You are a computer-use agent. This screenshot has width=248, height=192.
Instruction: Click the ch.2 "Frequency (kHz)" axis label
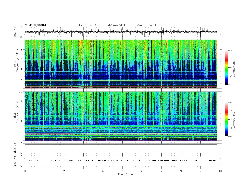pos(18,112)
